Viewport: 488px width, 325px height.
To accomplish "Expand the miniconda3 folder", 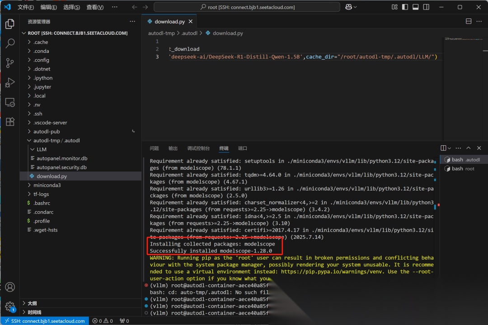I will [80, 185].
